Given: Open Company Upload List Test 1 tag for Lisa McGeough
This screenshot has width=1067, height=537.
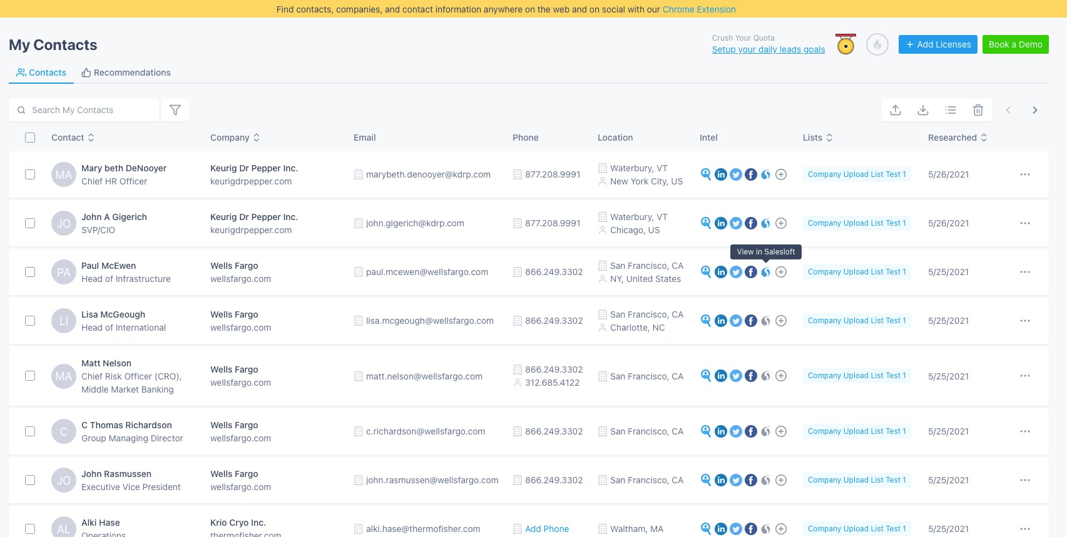Looking at the screenshot, I should pyautogui.click(x=857, y=321).
